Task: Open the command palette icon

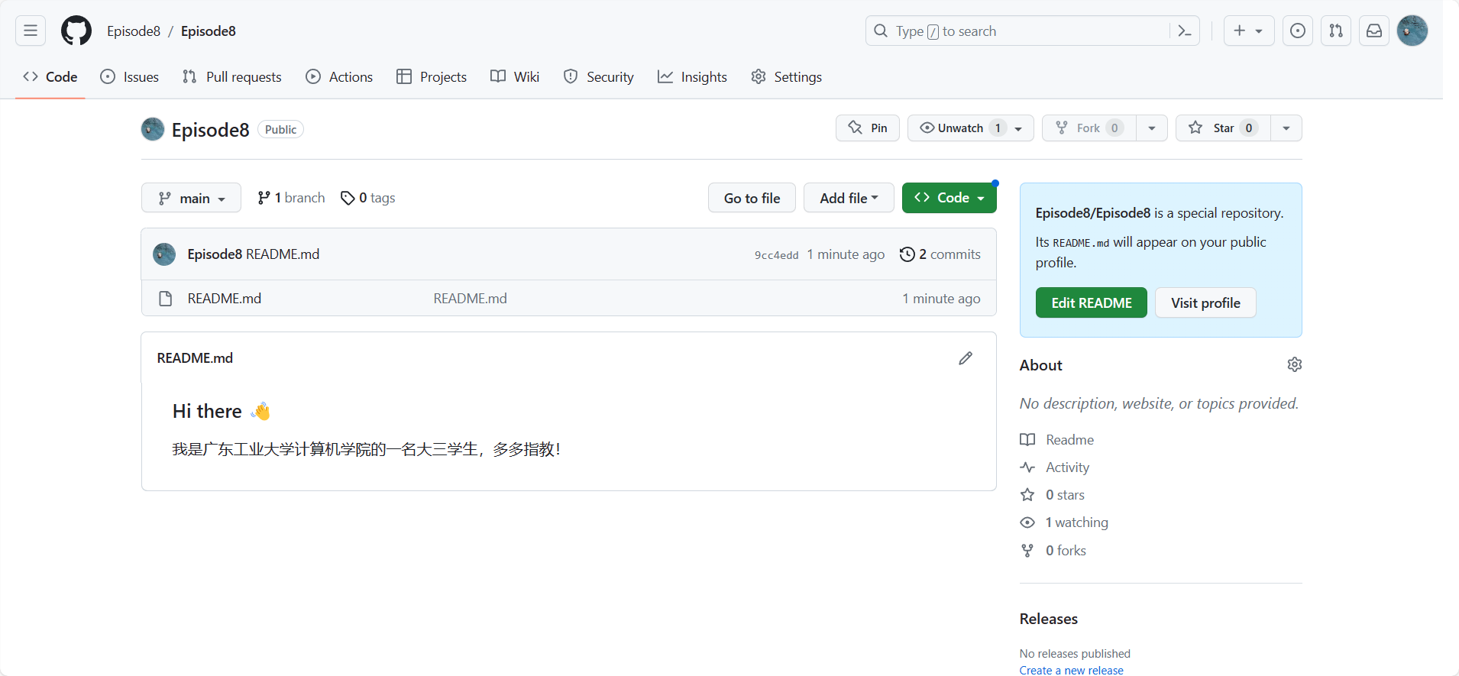Action: point(1185,31)
